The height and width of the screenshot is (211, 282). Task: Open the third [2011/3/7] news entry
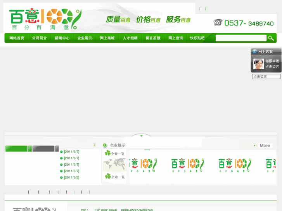tap(72, 165)
